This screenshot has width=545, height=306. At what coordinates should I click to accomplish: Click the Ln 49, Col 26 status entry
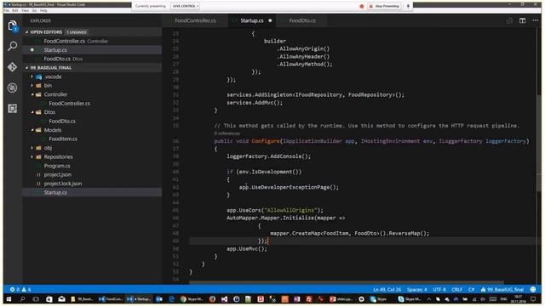coord(387,289)
